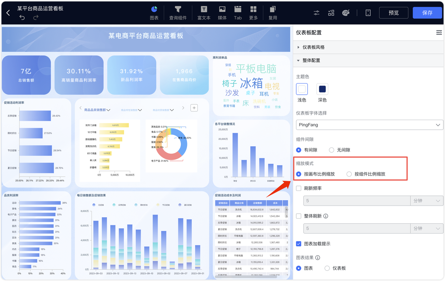
Task: Open the palette theme icon
Action: point(346,13)
